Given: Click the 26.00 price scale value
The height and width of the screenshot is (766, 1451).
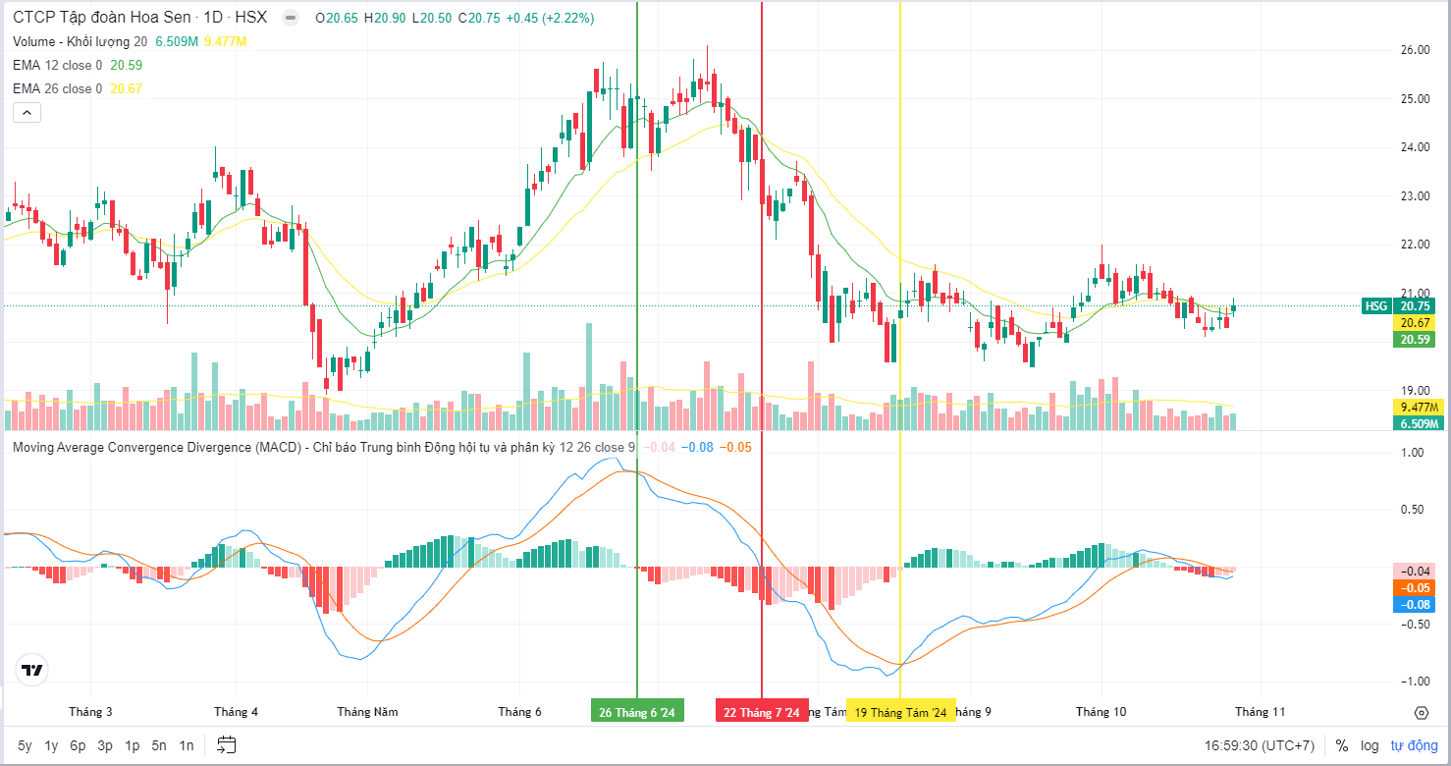Looking at the screenshot, I should coord(1415,51).
